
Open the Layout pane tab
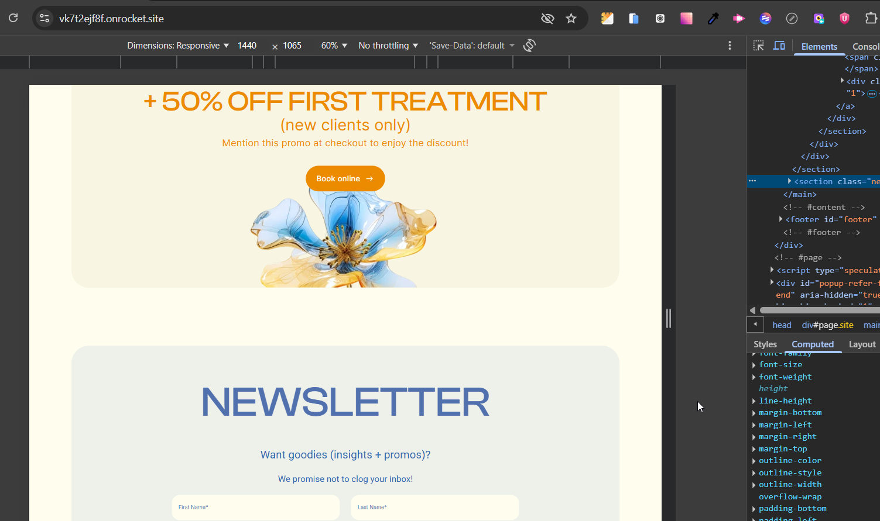tap(862, 344)
